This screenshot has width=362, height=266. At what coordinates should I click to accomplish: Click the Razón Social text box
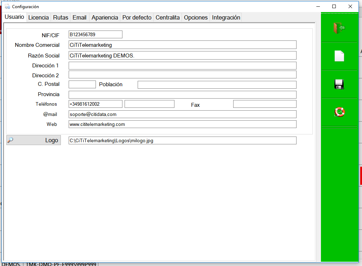182,56
